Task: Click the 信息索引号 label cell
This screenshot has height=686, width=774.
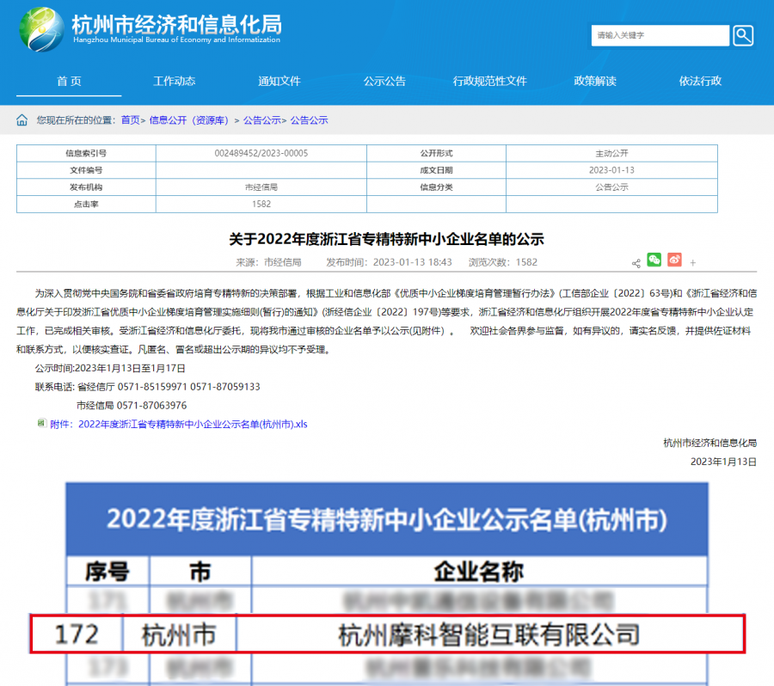Action: click(86, 153)
